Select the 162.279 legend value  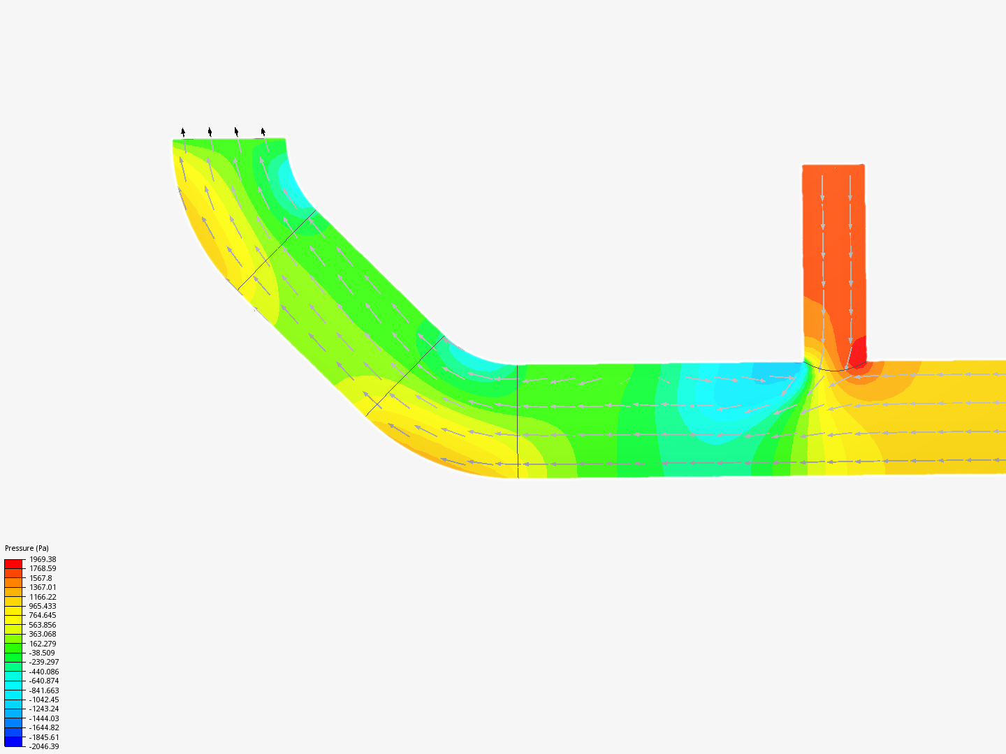coord(43,644)
